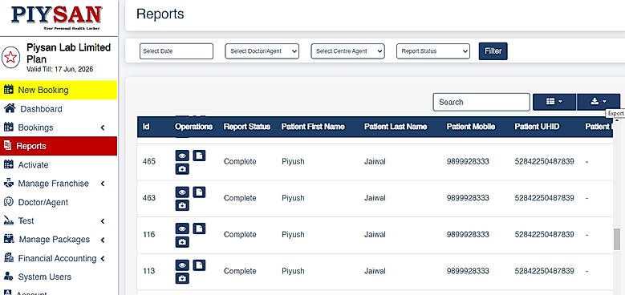Sort by Report Status column
Image resolution: width=625 pixels, height=295 pixels.
tap(247, 127)
